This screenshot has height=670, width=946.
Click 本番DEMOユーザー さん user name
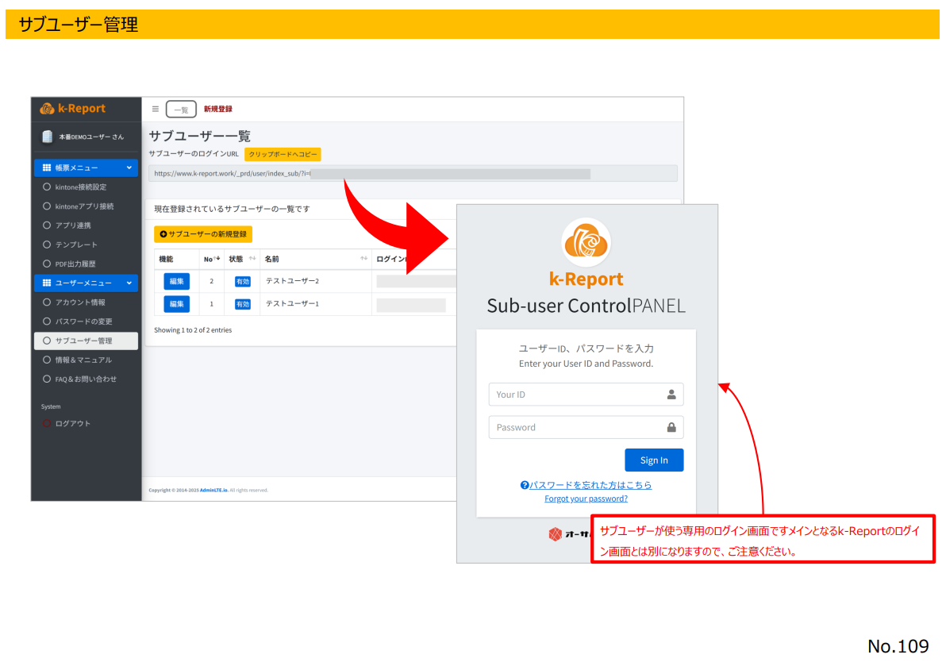pos(91,137)
